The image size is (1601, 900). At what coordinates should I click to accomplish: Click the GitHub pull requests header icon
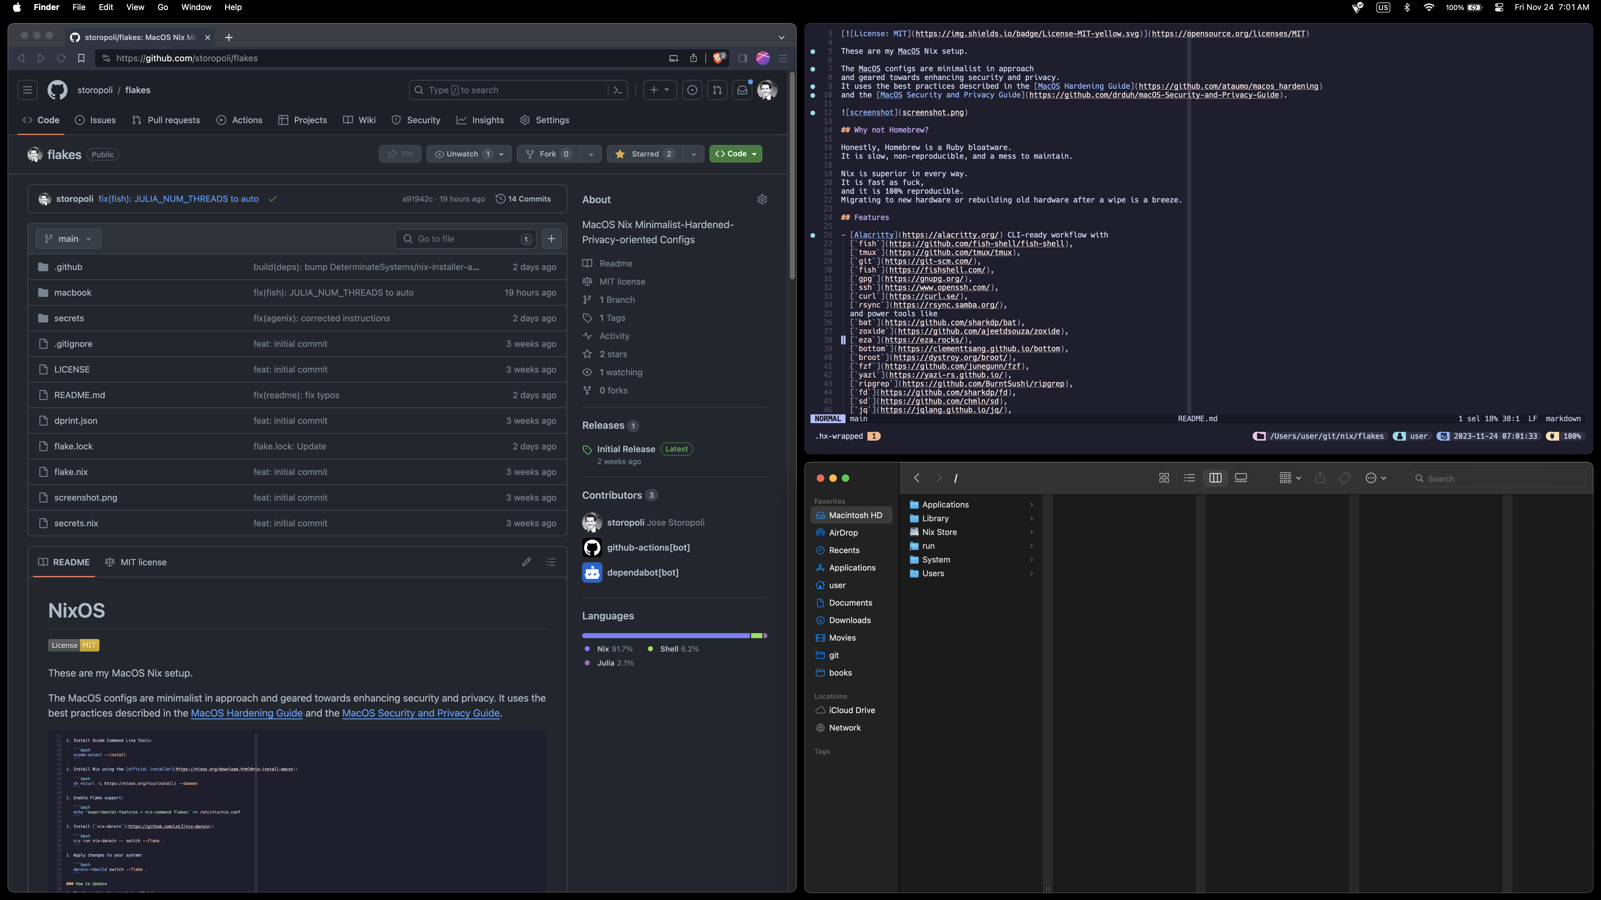click(717, 90)
